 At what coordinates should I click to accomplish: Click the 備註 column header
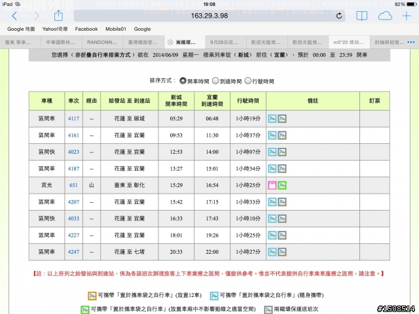click(x=313, y=101)
